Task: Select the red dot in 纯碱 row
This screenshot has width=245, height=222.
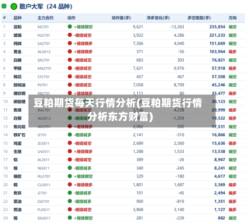Action: [x=70, y=43]
